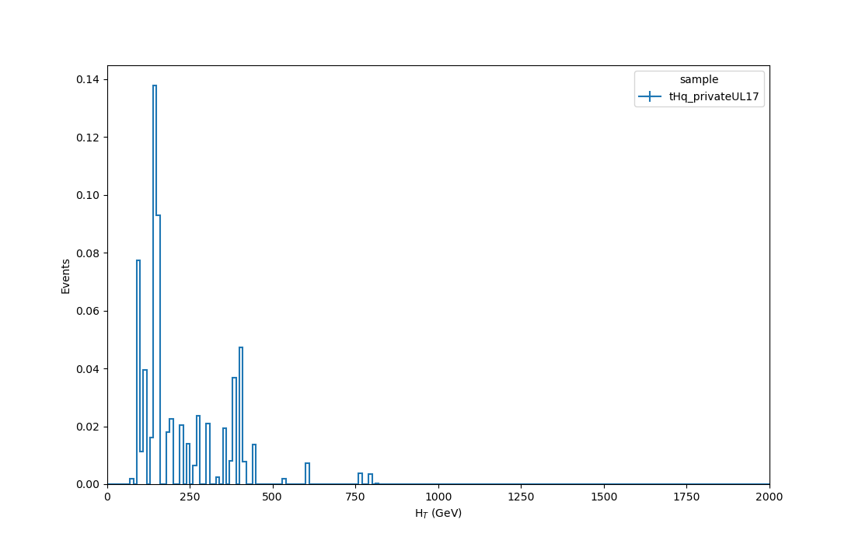Click the blue legend line marker
Screen dimensions: 855x544
point(650,96)
